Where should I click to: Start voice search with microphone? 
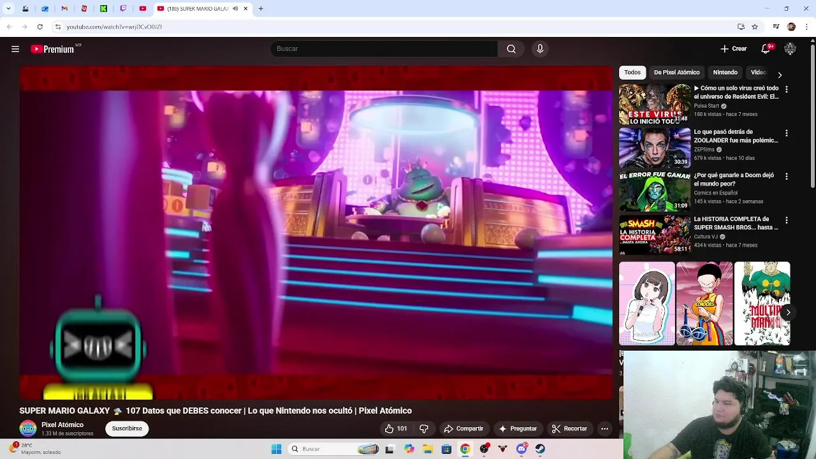[540, 49]
